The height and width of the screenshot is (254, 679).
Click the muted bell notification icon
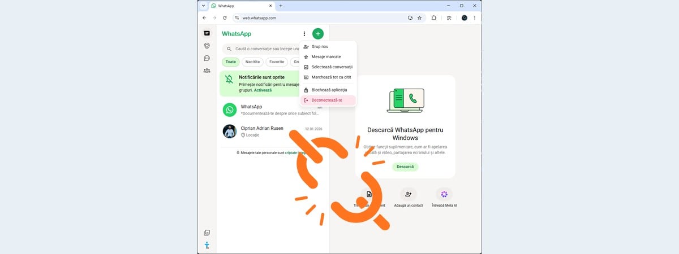pos(229,79)
